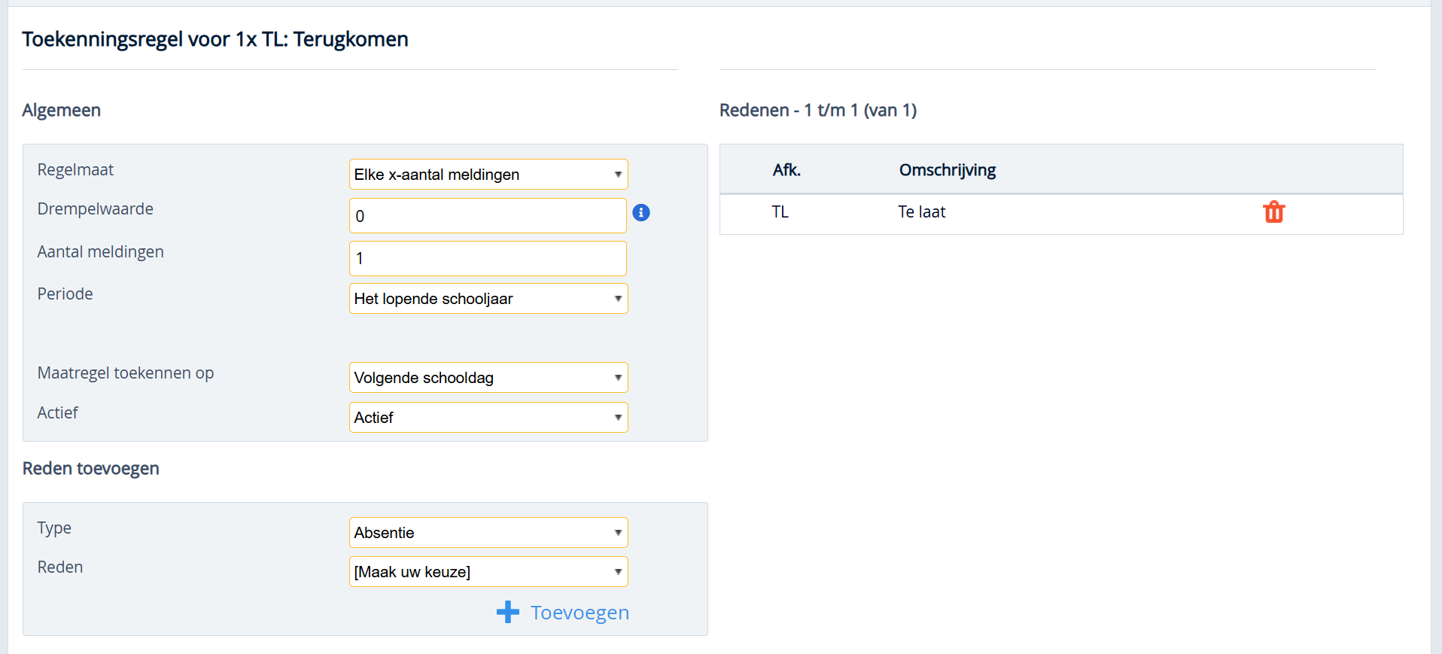Focus the Drempelwaarde input field
1442x654 pixels.
488,216
